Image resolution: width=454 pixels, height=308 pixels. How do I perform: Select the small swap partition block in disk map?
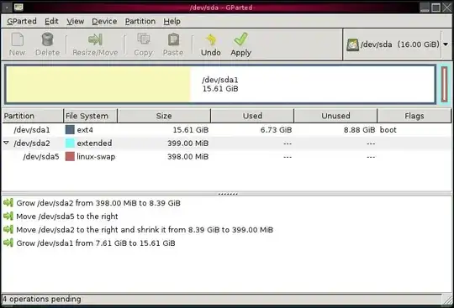[x=445, y=84]
